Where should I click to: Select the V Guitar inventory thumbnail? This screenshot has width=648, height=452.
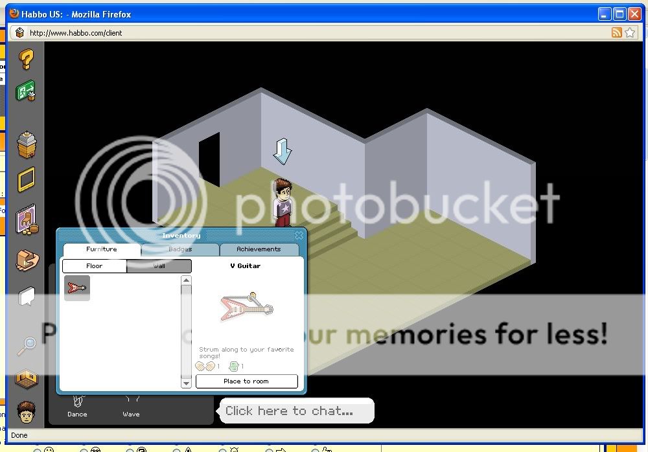[77, 288]
